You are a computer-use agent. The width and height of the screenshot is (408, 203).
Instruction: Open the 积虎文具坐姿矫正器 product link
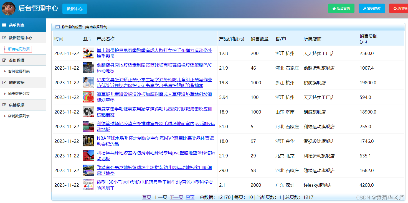click(154, 83)
